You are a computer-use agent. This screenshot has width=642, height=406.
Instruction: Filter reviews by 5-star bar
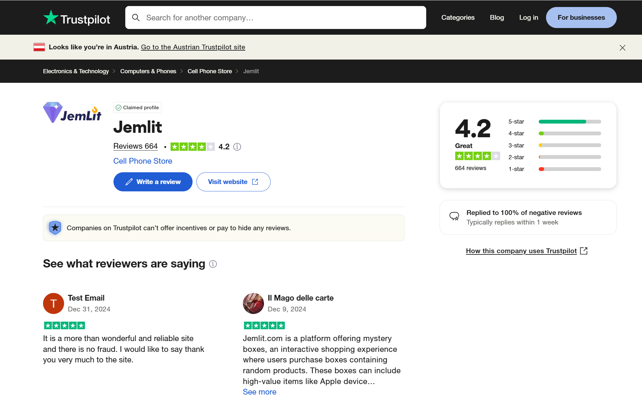pos(570,122)
